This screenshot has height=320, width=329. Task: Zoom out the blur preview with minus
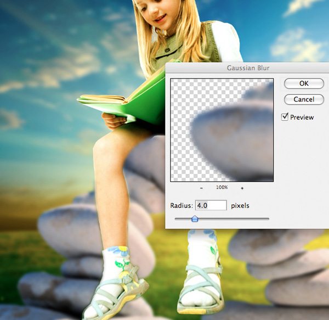[201, 188]
